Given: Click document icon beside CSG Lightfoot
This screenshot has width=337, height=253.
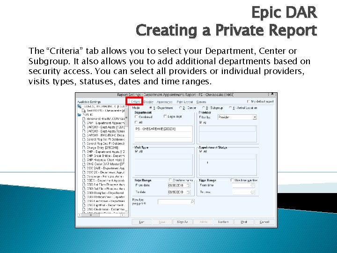Looking at the screenshot, I should (x=84, y=205).
